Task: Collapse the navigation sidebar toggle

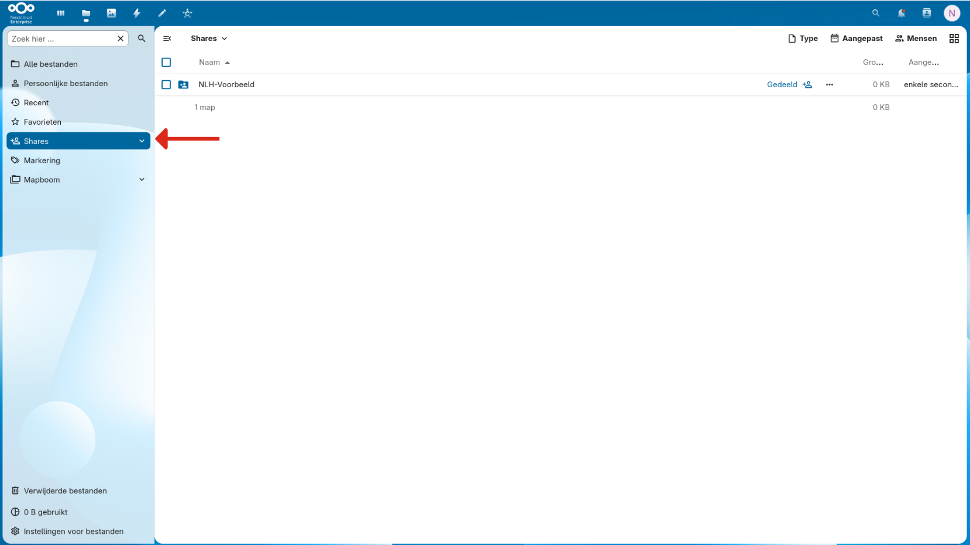Action: tap(167, 38)
